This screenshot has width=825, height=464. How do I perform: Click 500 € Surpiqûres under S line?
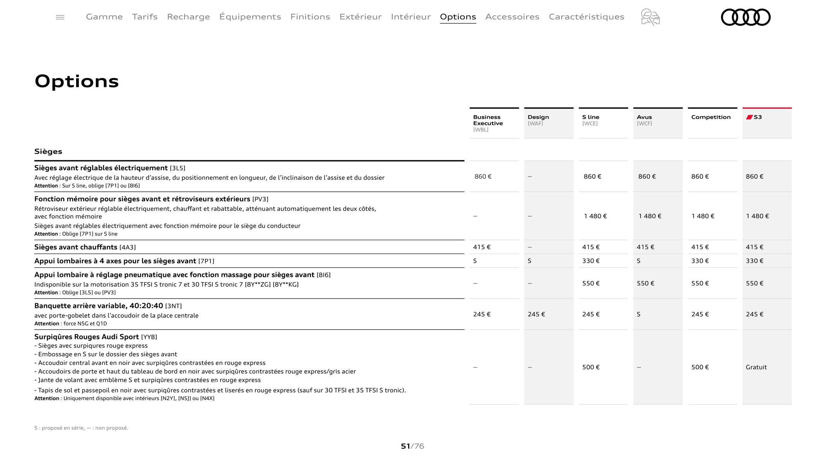(591, 367)
